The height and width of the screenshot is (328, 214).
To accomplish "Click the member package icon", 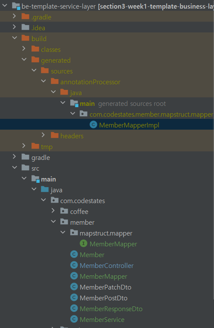I will [x=64, y=222].
